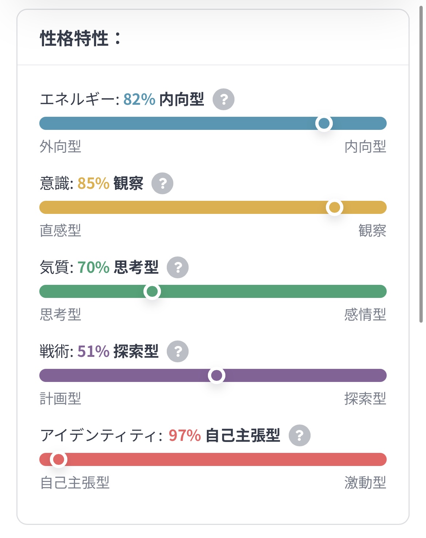
Task: Click the yellow 意識 slider handle
Action: pyautogui.click(x=334, y=207)
